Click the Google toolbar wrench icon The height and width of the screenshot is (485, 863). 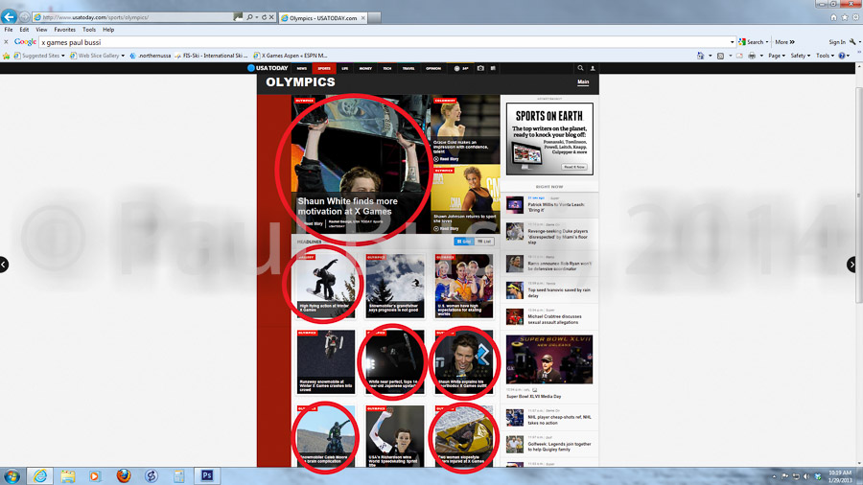click(x=852, y=42)
